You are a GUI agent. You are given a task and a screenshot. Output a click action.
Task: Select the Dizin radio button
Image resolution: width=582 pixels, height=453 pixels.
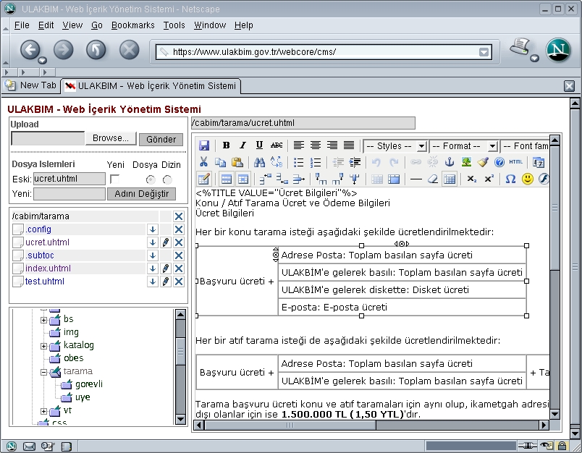pyautogui.click(x=167, y=179)
